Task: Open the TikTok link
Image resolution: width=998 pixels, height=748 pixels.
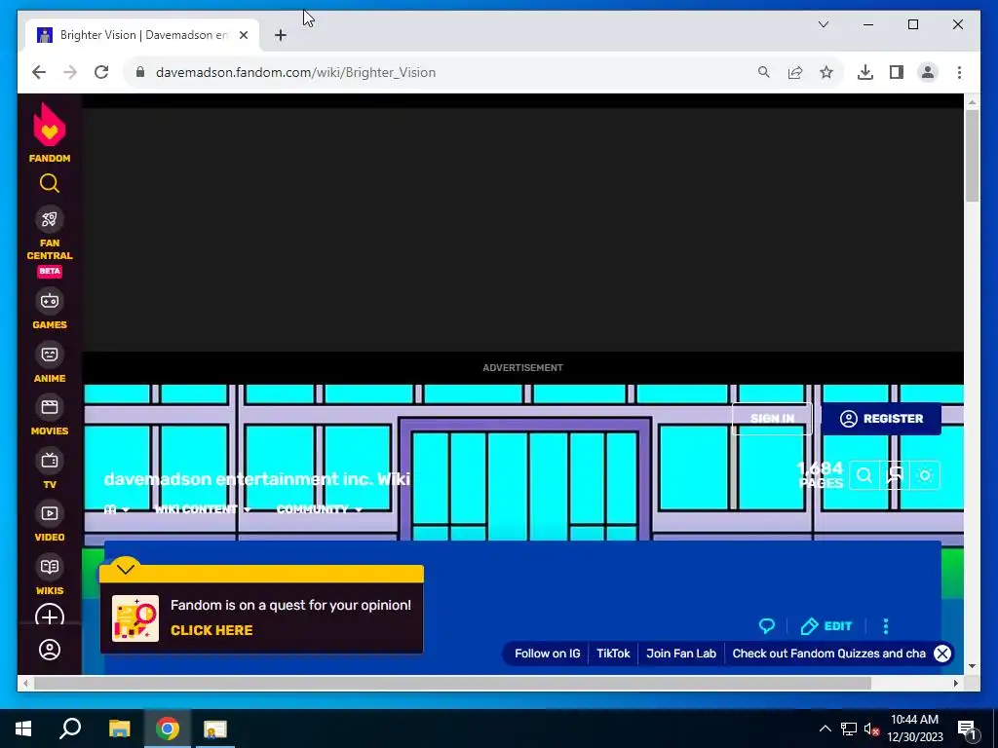Action: [613, 654]
